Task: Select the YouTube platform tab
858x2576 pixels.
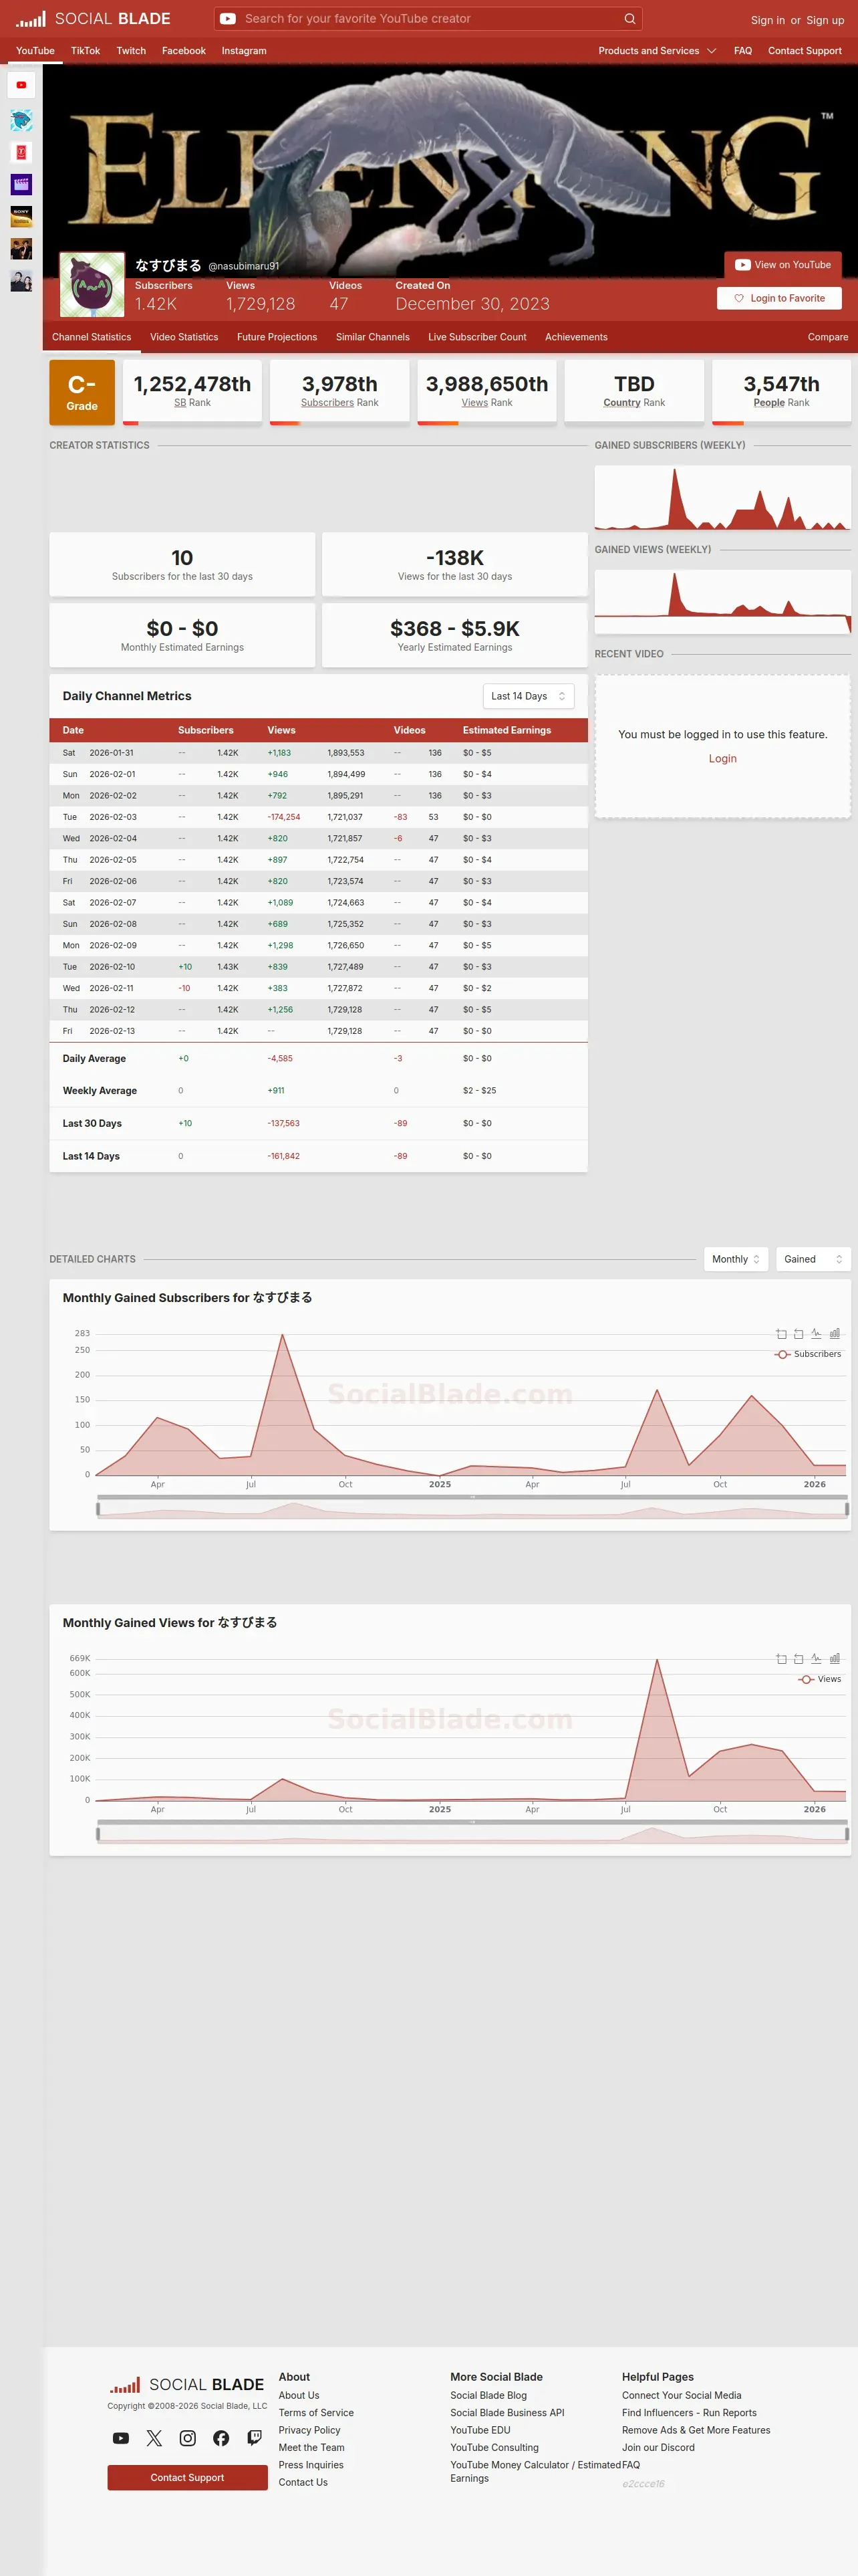Action: [x=35, y=51]
